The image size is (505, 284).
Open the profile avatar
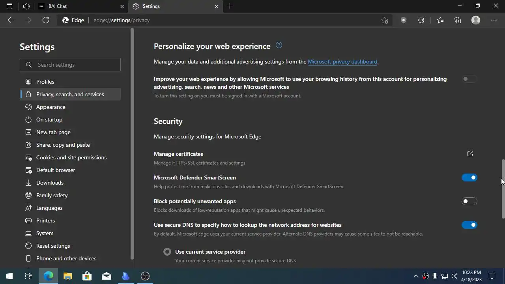pyautogui.click(x=476, y=20)
